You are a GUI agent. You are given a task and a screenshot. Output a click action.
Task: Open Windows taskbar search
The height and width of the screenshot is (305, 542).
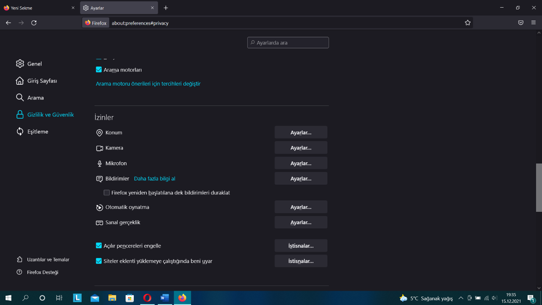point(25,298)
